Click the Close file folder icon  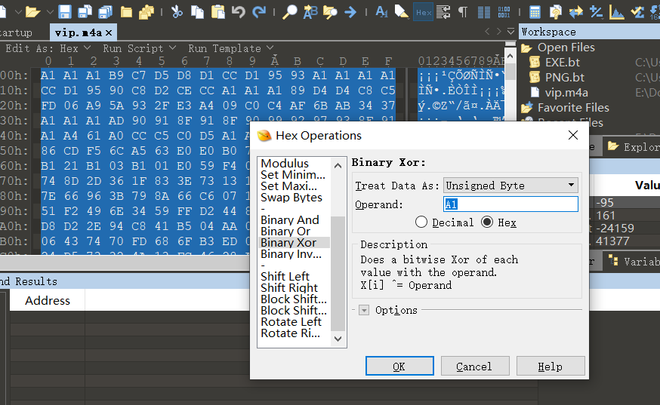[x=126, y=12]
